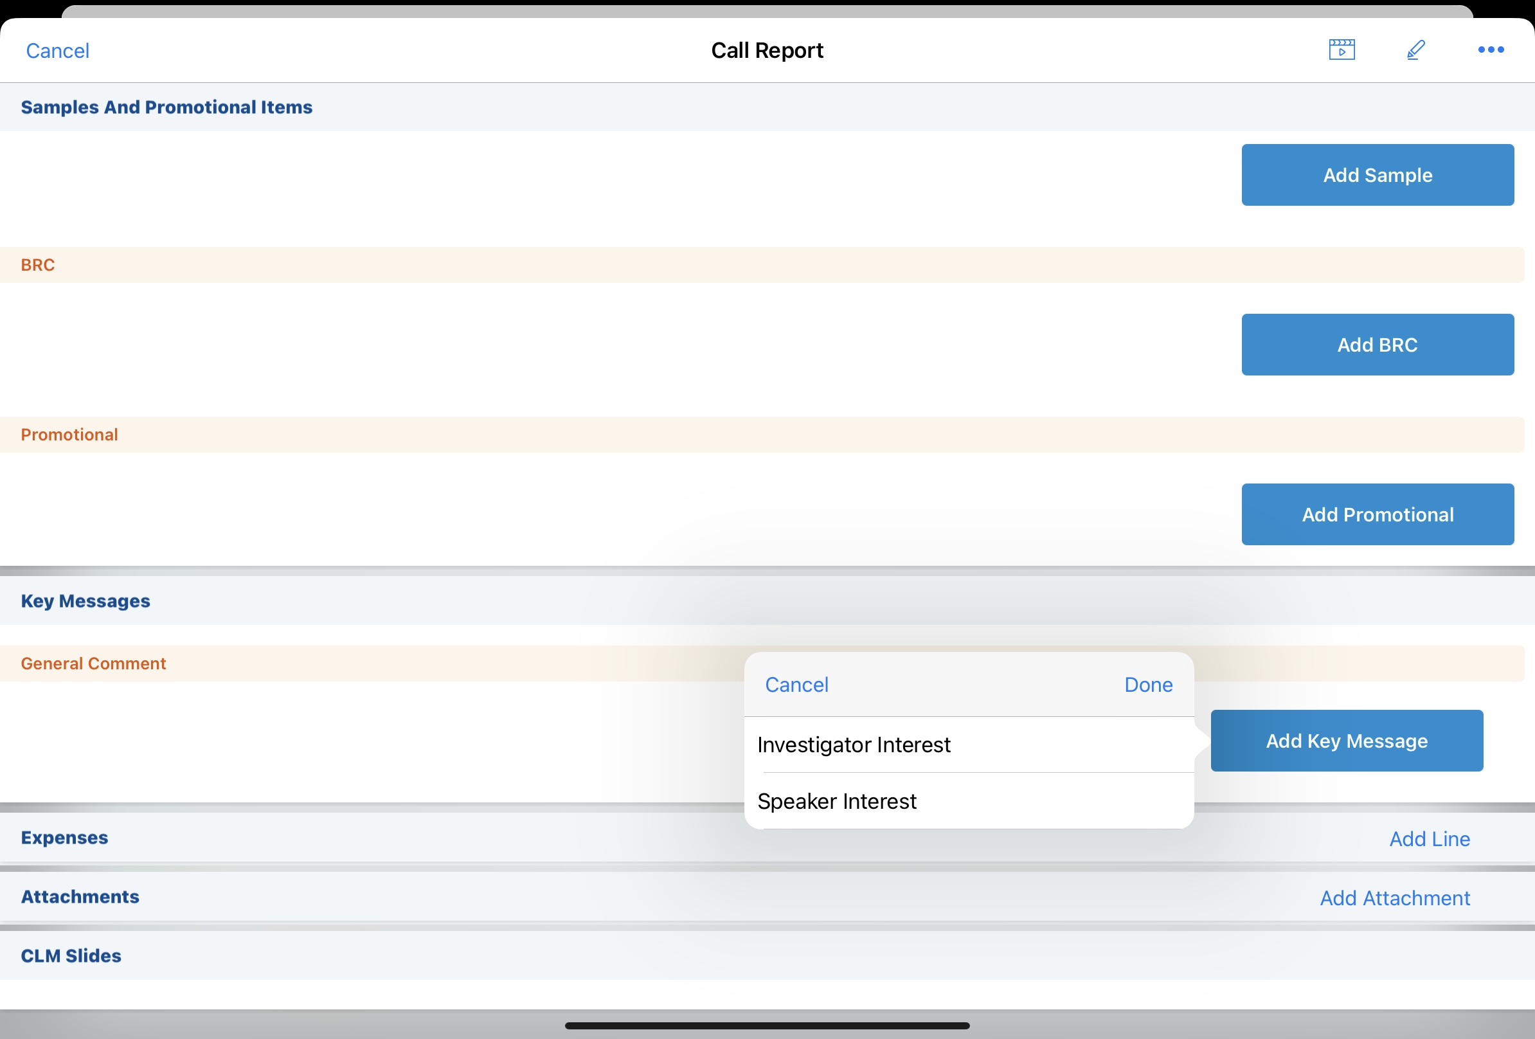
Task: Tap the pencil signature icon
Action: [x=1415, y=50]
